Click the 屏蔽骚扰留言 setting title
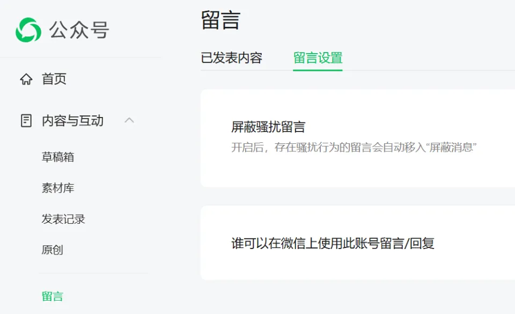 click(268, 127)
